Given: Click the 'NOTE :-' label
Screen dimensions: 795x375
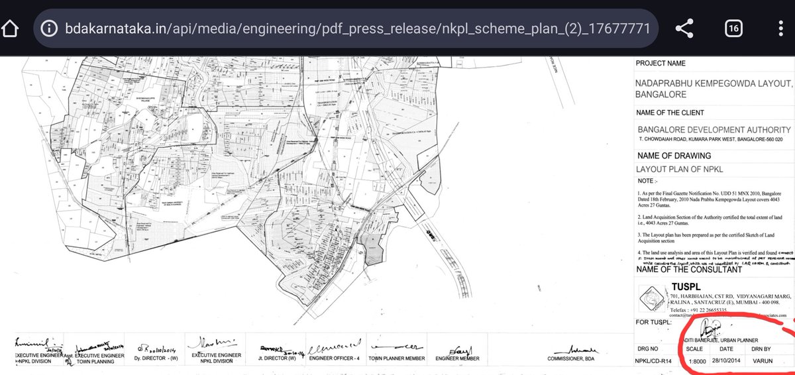Looking at the screenshot, I should click(647, 180).
